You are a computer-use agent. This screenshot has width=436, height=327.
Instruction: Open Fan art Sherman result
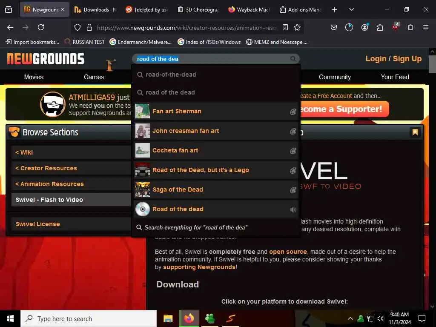click(x=216, y=111)
